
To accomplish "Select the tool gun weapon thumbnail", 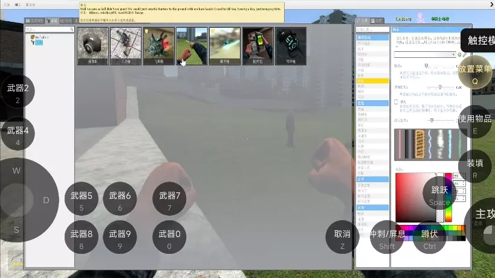I will (126, 46).
